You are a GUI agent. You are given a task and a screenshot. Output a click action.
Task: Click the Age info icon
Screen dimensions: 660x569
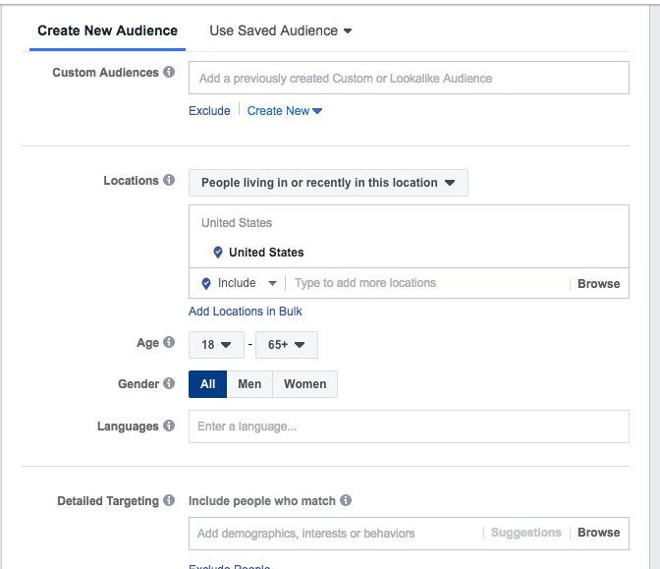pos(169,342)
